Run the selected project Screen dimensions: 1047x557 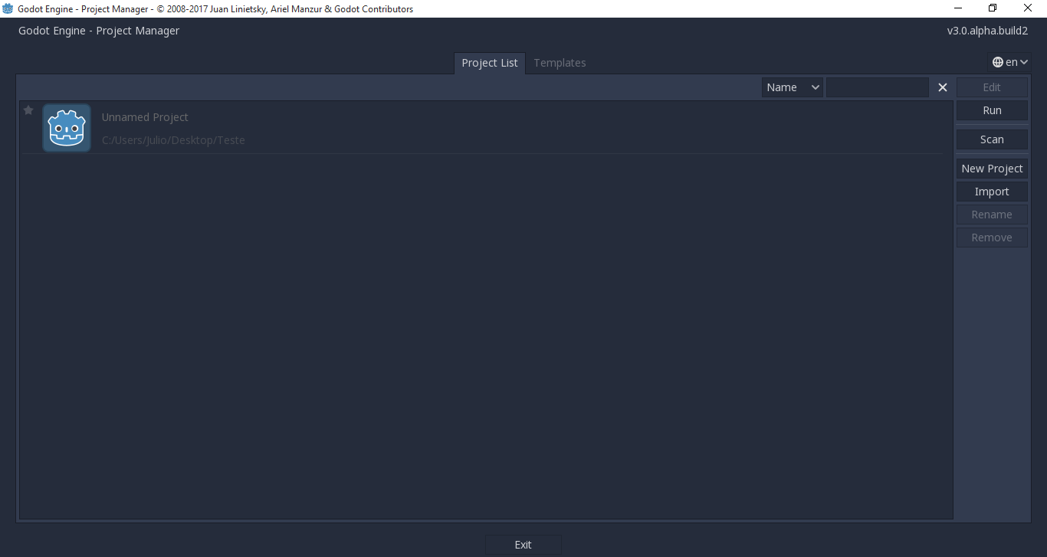[x=992, y=110]
